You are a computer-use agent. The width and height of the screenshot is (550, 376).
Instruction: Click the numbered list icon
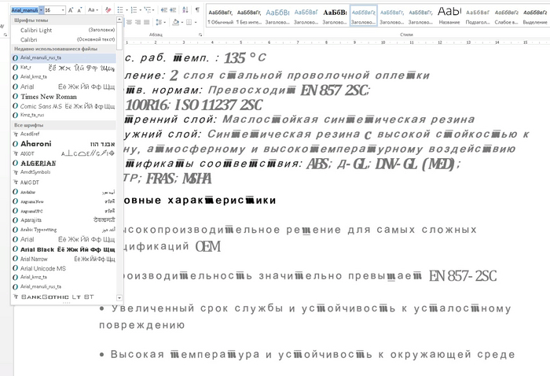tap(134, 10)
